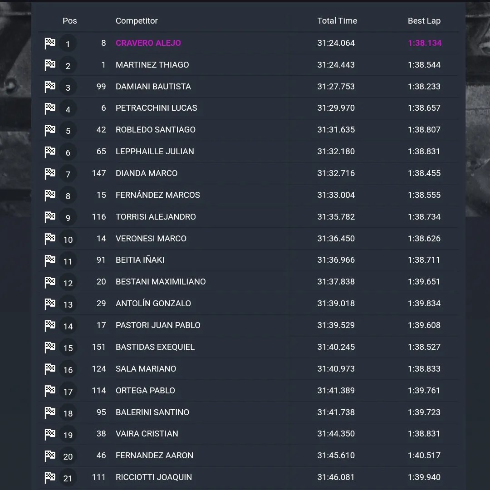490x490 pixels.
Task: Click the checkered flag for position 10
Action: [x=50, y=239]
